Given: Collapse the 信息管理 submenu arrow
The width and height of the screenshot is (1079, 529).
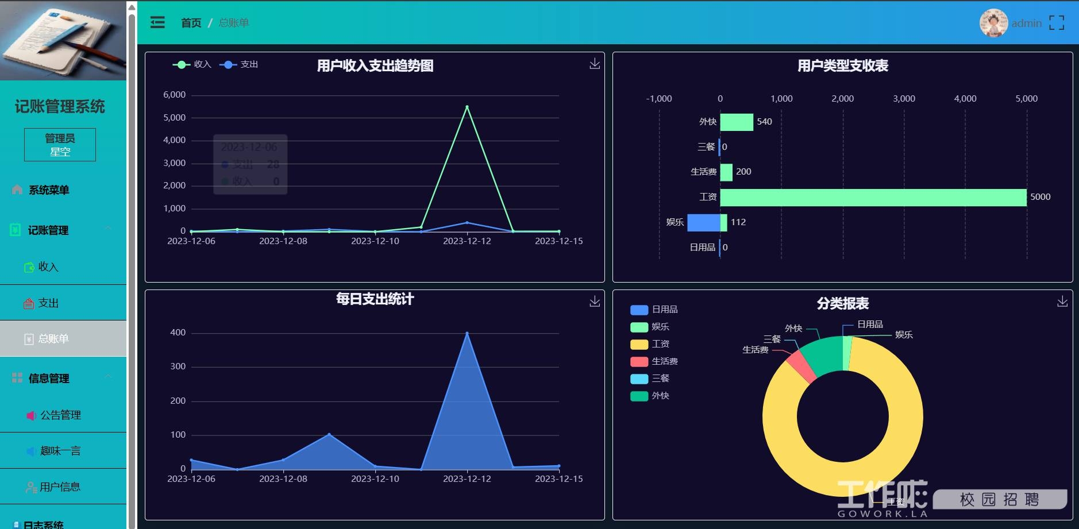Looking at the screenshot, I should tap(108, 377).
